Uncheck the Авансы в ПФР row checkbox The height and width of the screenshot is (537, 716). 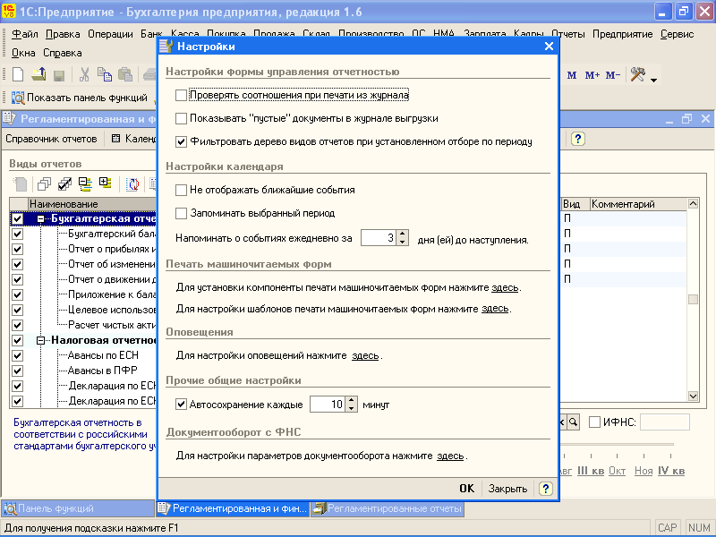click(17, 371)
